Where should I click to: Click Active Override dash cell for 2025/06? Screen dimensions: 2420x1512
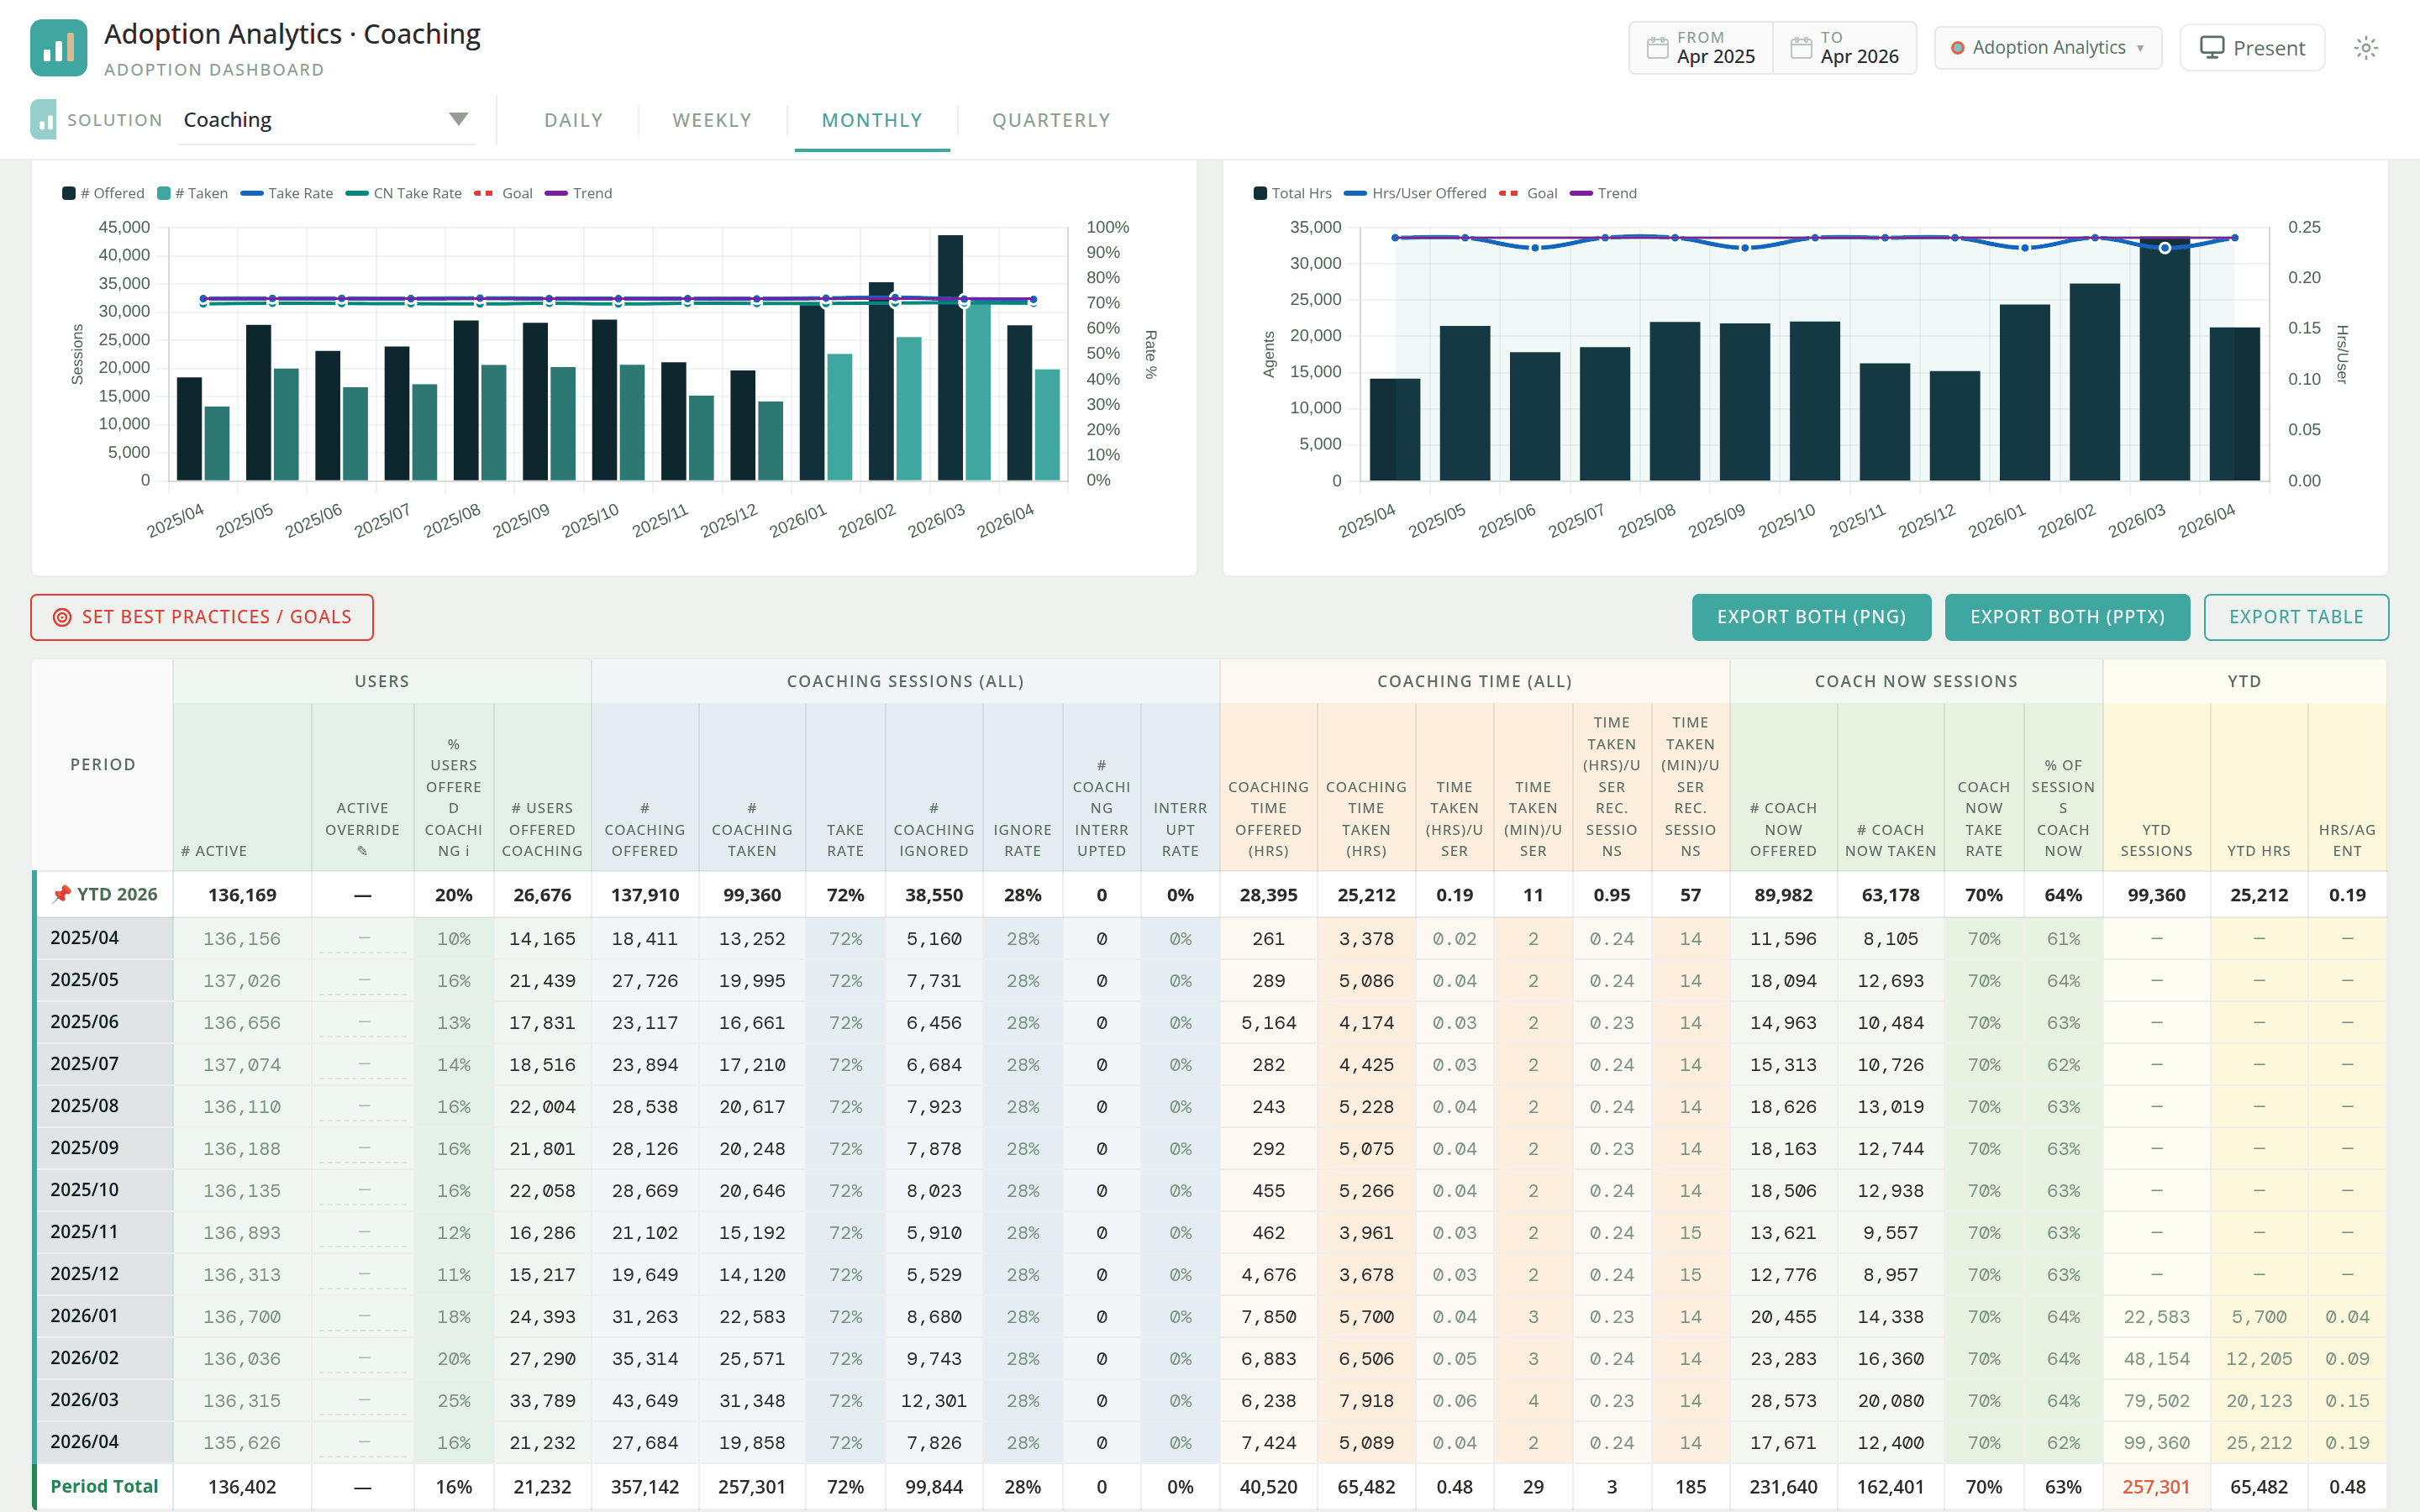click(363, 1022)
